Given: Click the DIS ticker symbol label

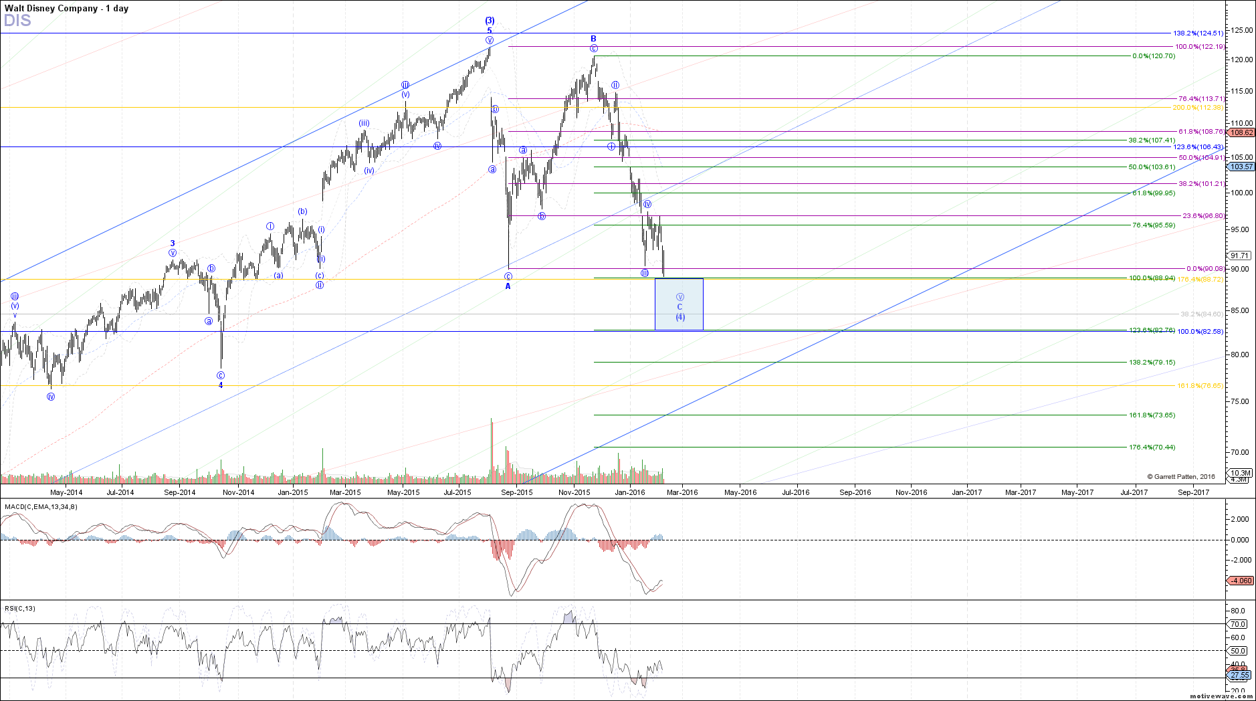Looking at the screenshot, I should [17, 21].
